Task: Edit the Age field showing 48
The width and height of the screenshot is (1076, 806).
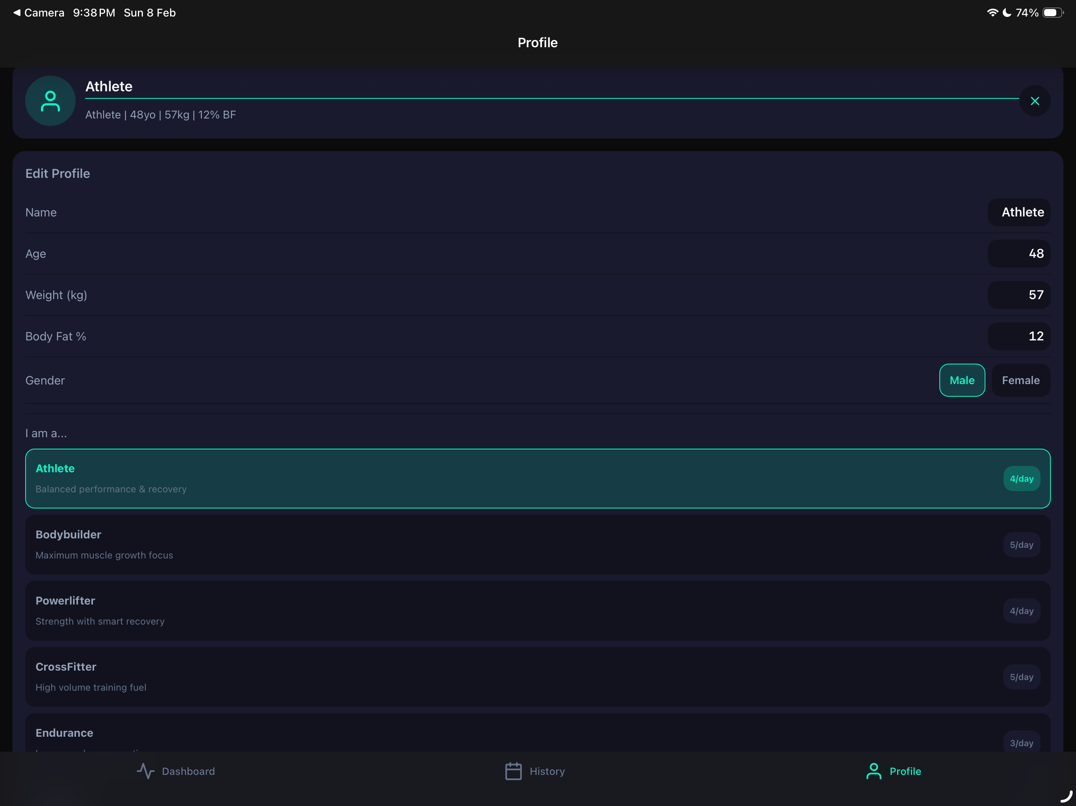Action: coord(1018,254)
